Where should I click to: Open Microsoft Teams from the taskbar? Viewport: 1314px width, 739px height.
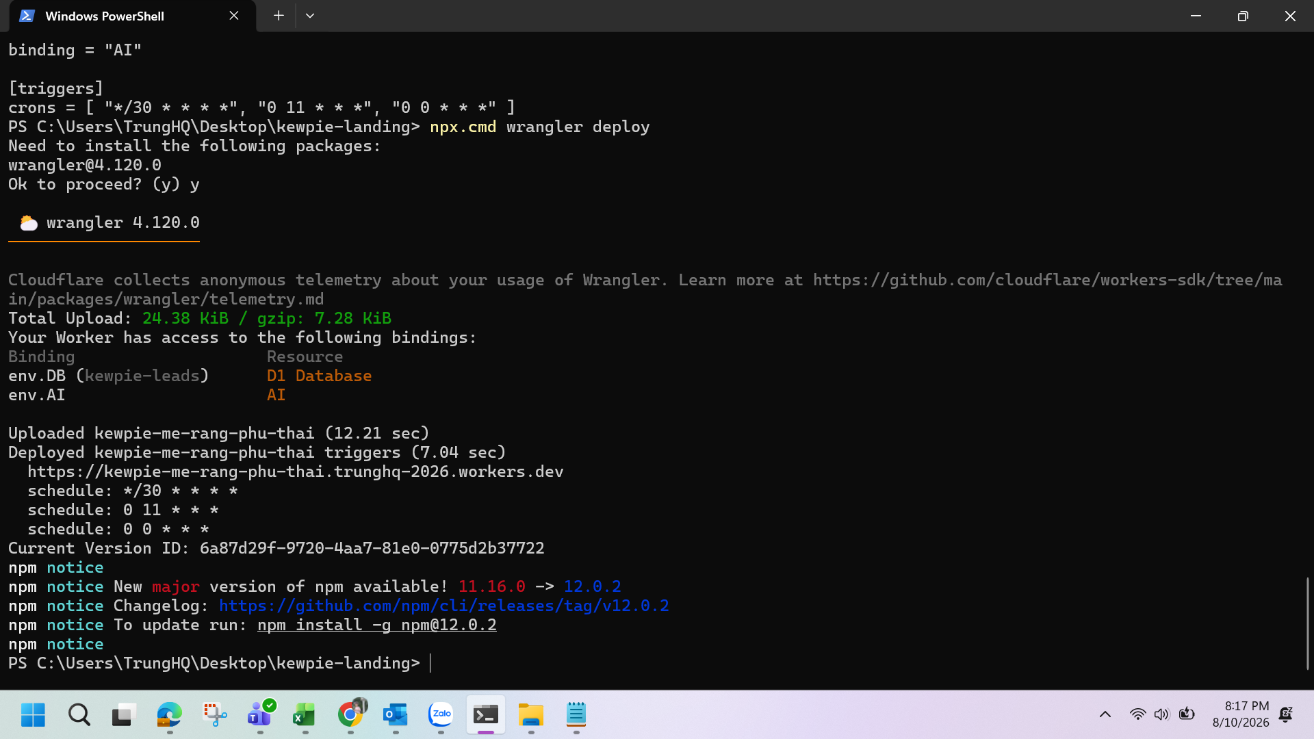point(260,715)
